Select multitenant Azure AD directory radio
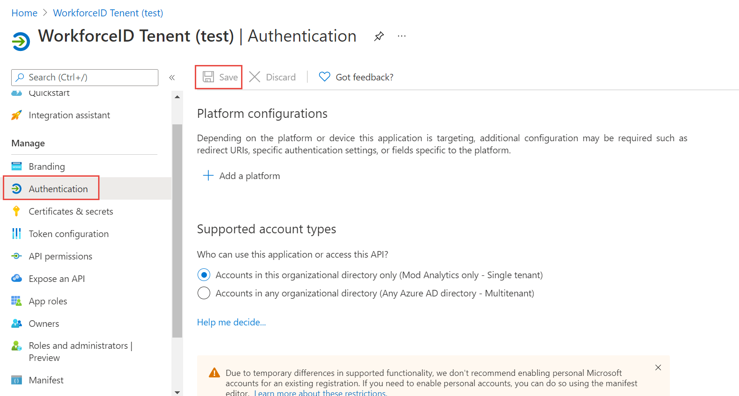Image resolution: width=739 pixels, height=396 pixels. pyautogui.click(x=204, y=293)
